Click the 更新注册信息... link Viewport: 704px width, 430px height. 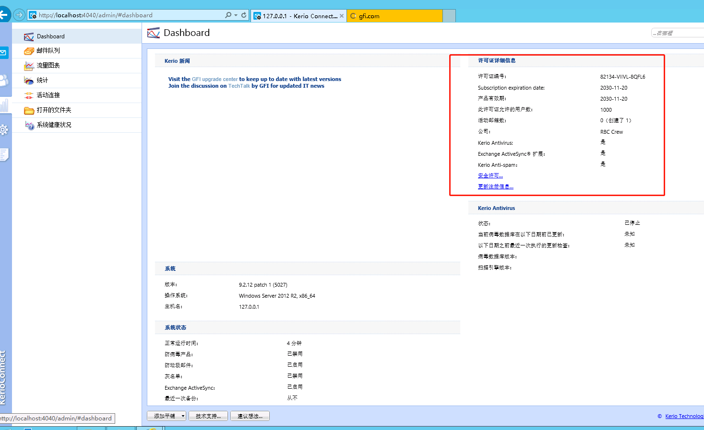496,186
